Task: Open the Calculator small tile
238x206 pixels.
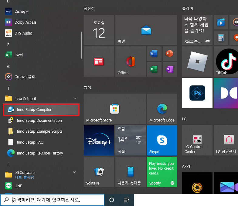Action: (221, 38)
